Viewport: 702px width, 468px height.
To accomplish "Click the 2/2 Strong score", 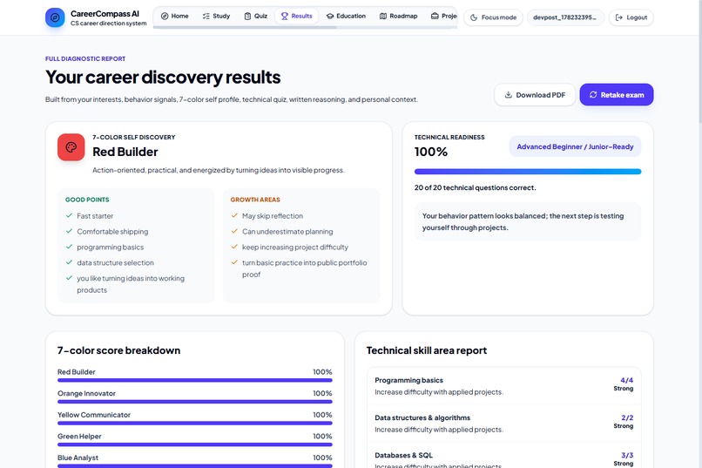I will pos(624,422).
